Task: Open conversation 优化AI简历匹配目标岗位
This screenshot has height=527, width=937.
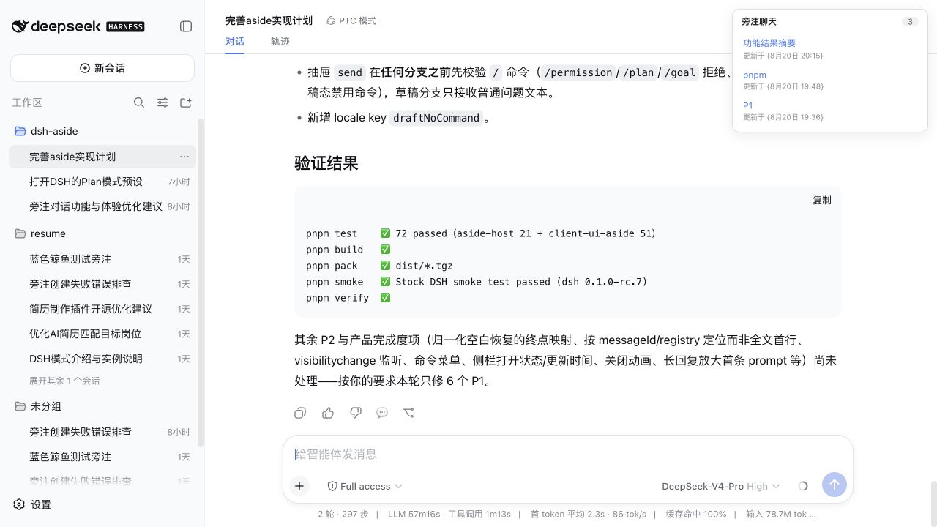Action: (x=102, y=334)
